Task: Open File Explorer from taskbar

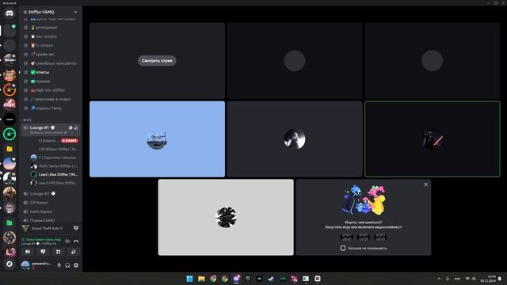Action: tap(201, 279)
